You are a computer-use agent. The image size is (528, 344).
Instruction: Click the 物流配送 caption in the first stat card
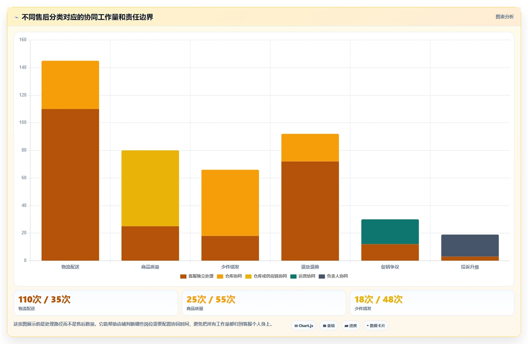tap(27, 309)
